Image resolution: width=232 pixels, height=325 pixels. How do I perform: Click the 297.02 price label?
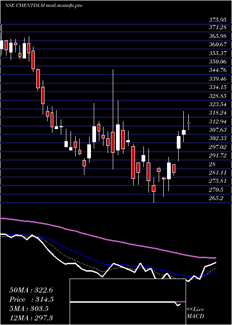pos(218,147)
